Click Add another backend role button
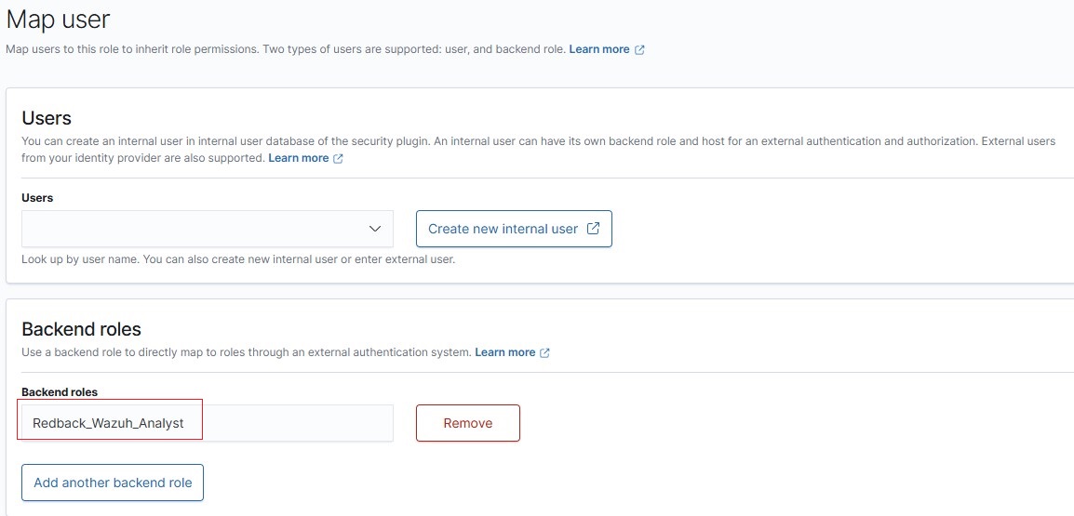This screenshot has width=1074, height=516. pos(113,483)
